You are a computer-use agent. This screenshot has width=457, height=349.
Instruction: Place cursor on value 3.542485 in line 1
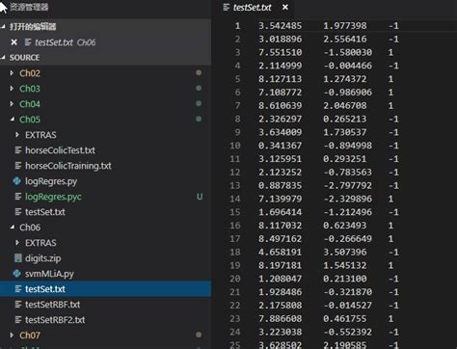[x=281, y=26]
